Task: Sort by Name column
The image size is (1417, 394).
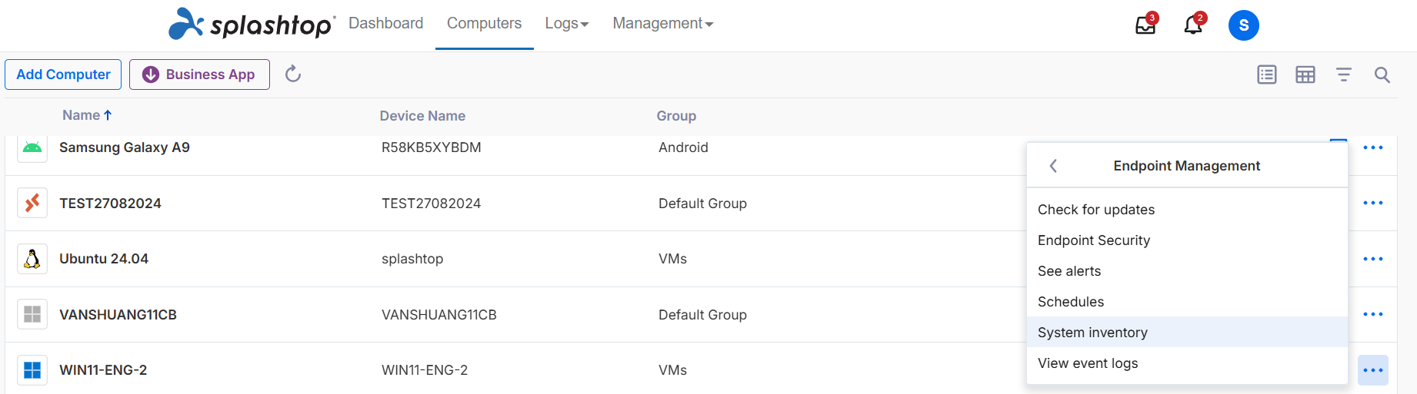Action: pos(87,115)
